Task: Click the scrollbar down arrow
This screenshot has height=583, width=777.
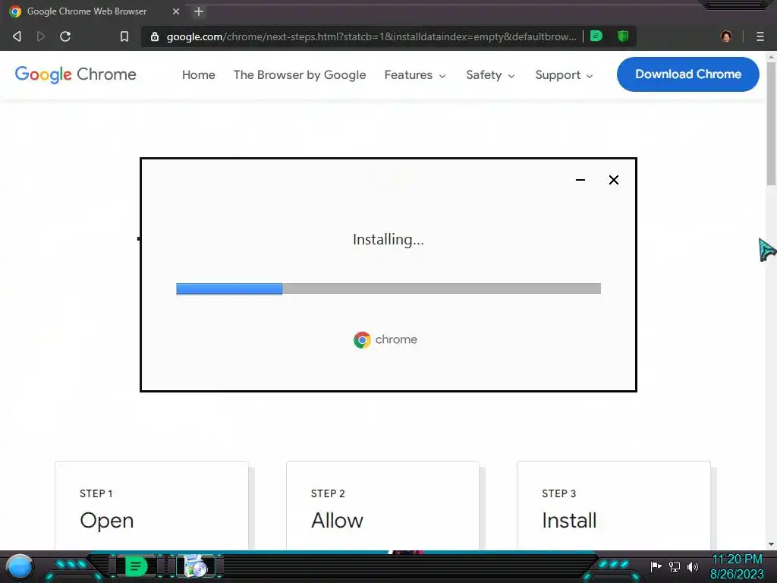Action: [771, 544]
